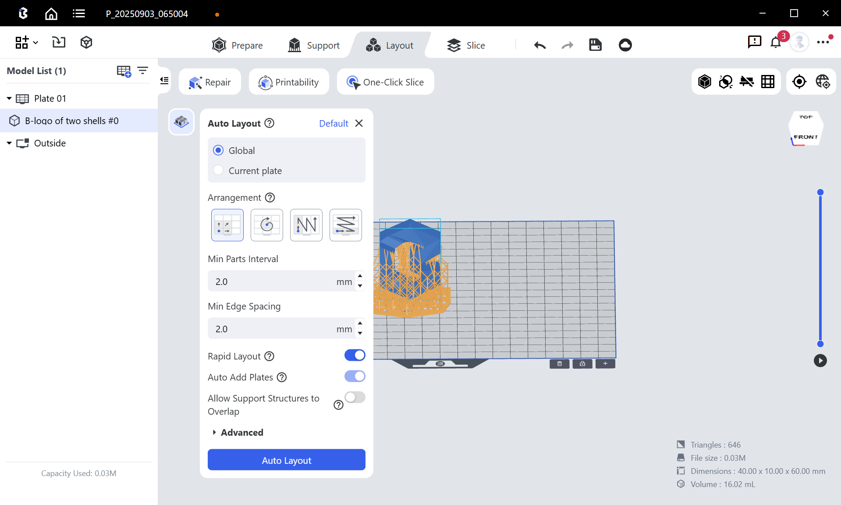The width and height of the screenshot is (841, 505).
Task: Click the lock icon below plate
Action: coord(582,363)
